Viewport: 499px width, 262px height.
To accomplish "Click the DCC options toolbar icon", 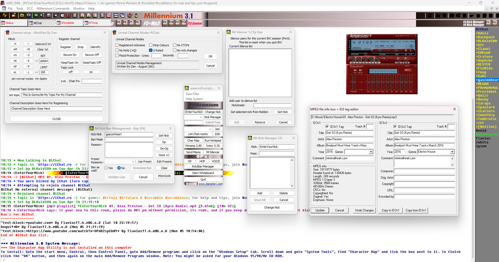I will click(95, 15).
